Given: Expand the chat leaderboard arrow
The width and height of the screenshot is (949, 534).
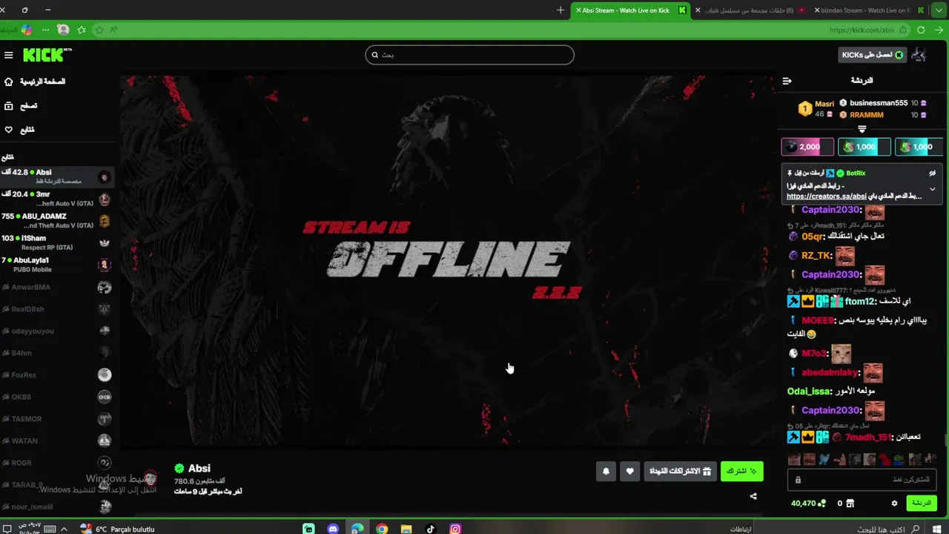Looking at the screenshot, I should 862,129.
